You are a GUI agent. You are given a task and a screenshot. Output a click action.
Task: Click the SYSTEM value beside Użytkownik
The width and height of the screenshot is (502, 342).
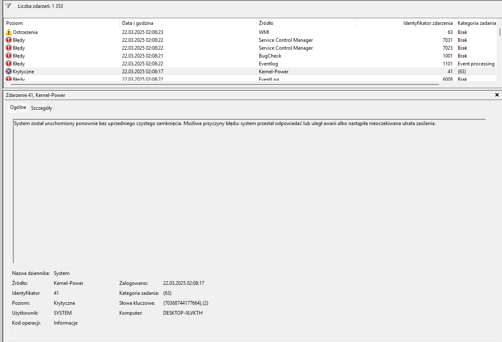coord(63,313)
